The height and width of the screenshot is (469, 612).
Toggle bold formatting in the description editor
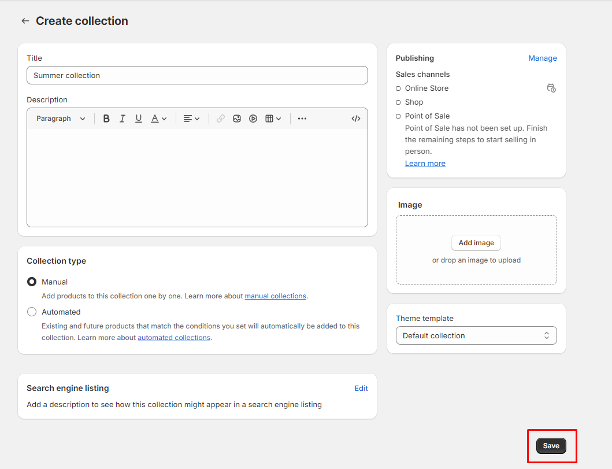(106, 118)
